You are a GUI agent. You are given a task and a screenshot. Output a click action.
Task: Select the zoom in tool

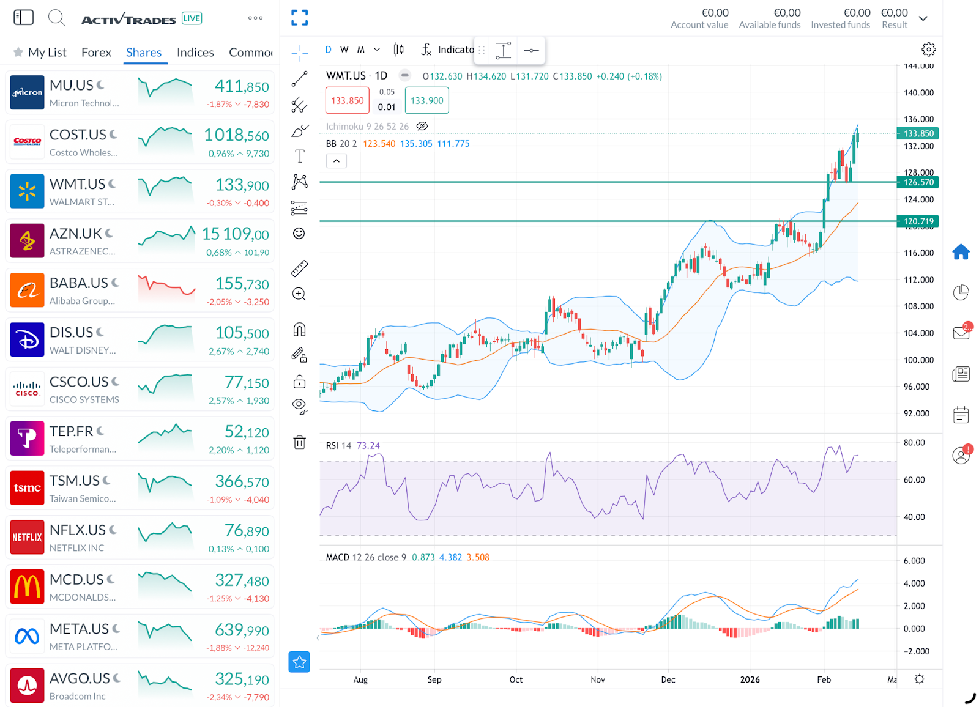coord(299,294)
